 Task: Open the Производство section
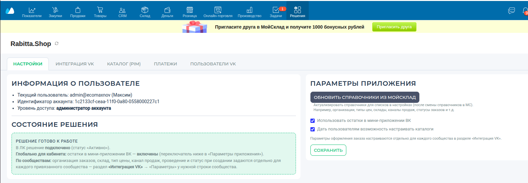[250, 12]
